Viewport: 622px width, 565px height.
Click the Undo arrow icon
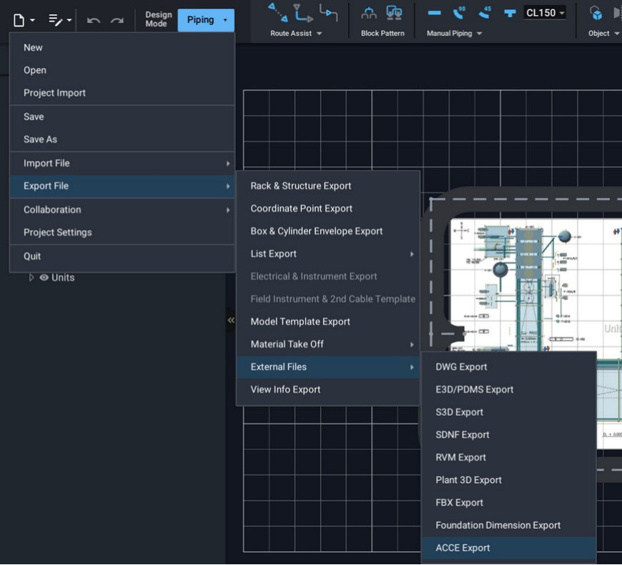point(94,20)
